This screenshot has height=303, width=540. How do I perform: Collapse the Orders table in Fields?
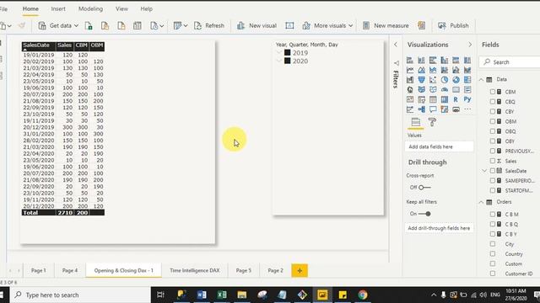click(x=481, y=202)
